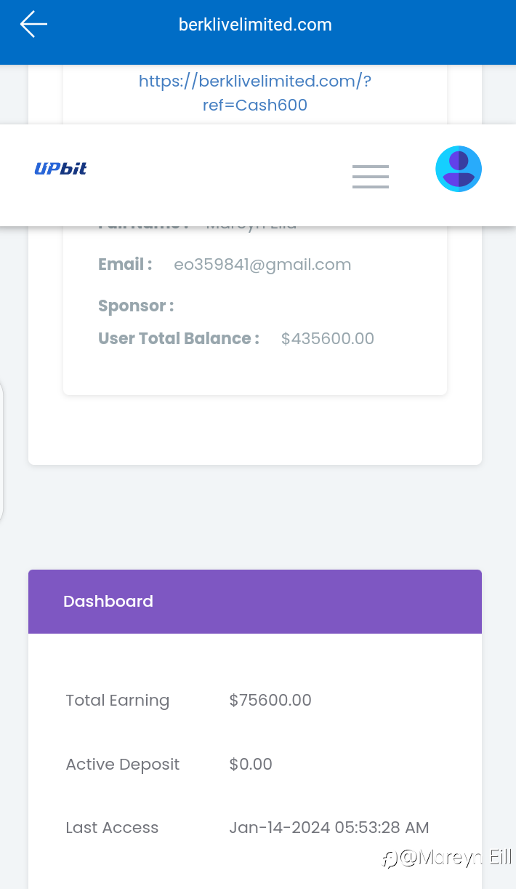The image size is (516, 889).
Task: Open the side tab on left edge
Action: 1,451
